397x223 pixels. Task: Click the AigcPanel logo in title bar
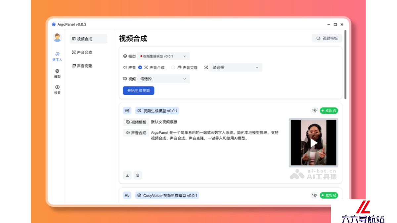[x=54, y=24]
